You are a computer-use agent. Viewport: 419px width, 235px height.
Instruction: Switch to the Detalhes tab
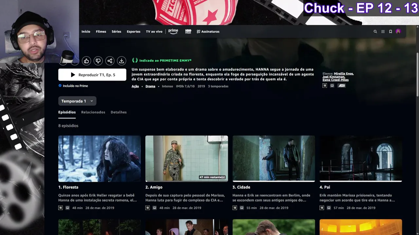(118, 112)
